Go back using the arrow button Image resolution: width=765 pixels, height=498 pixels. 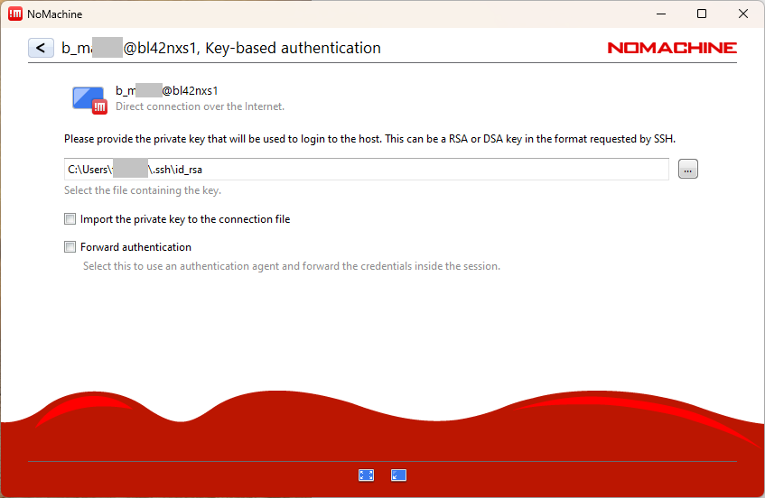point(41,48)
